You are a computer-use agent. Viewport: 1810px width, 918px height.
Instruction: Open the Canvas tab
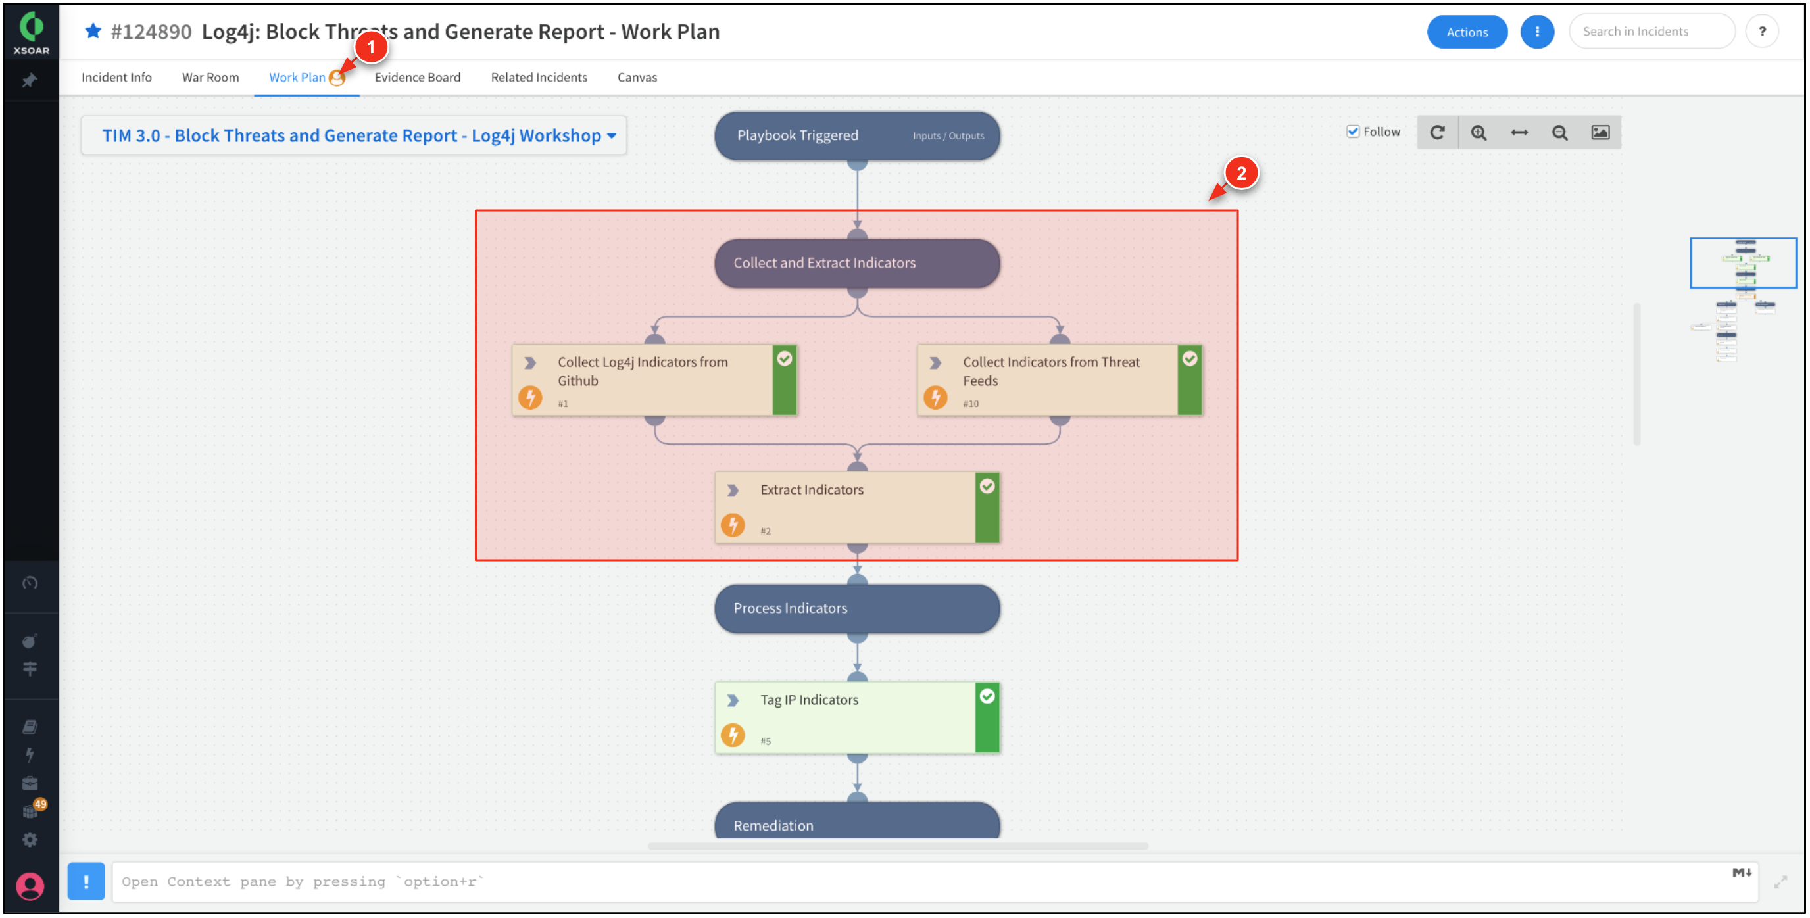(x=637, y=77)
